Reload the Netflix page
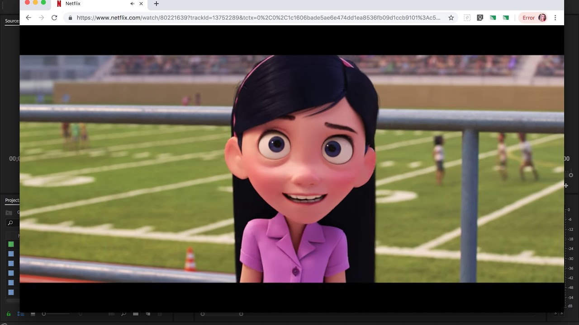Screen dimensions: 579x325 (54, 18)
